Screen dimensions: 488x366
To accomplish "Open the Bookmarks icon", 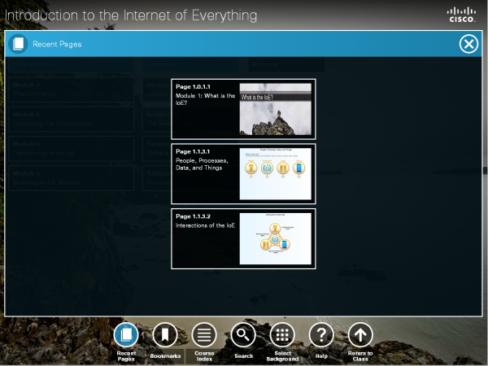I will pyautogui.click(x=165, y=335).
